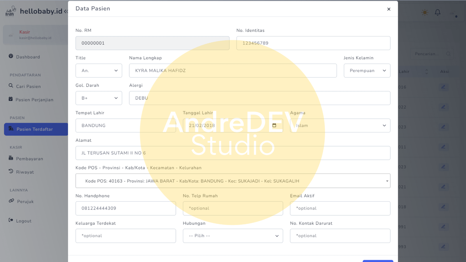Click the Nama Lengkap input field
This screenshot has height=262, width=466.
click(233, 71)
